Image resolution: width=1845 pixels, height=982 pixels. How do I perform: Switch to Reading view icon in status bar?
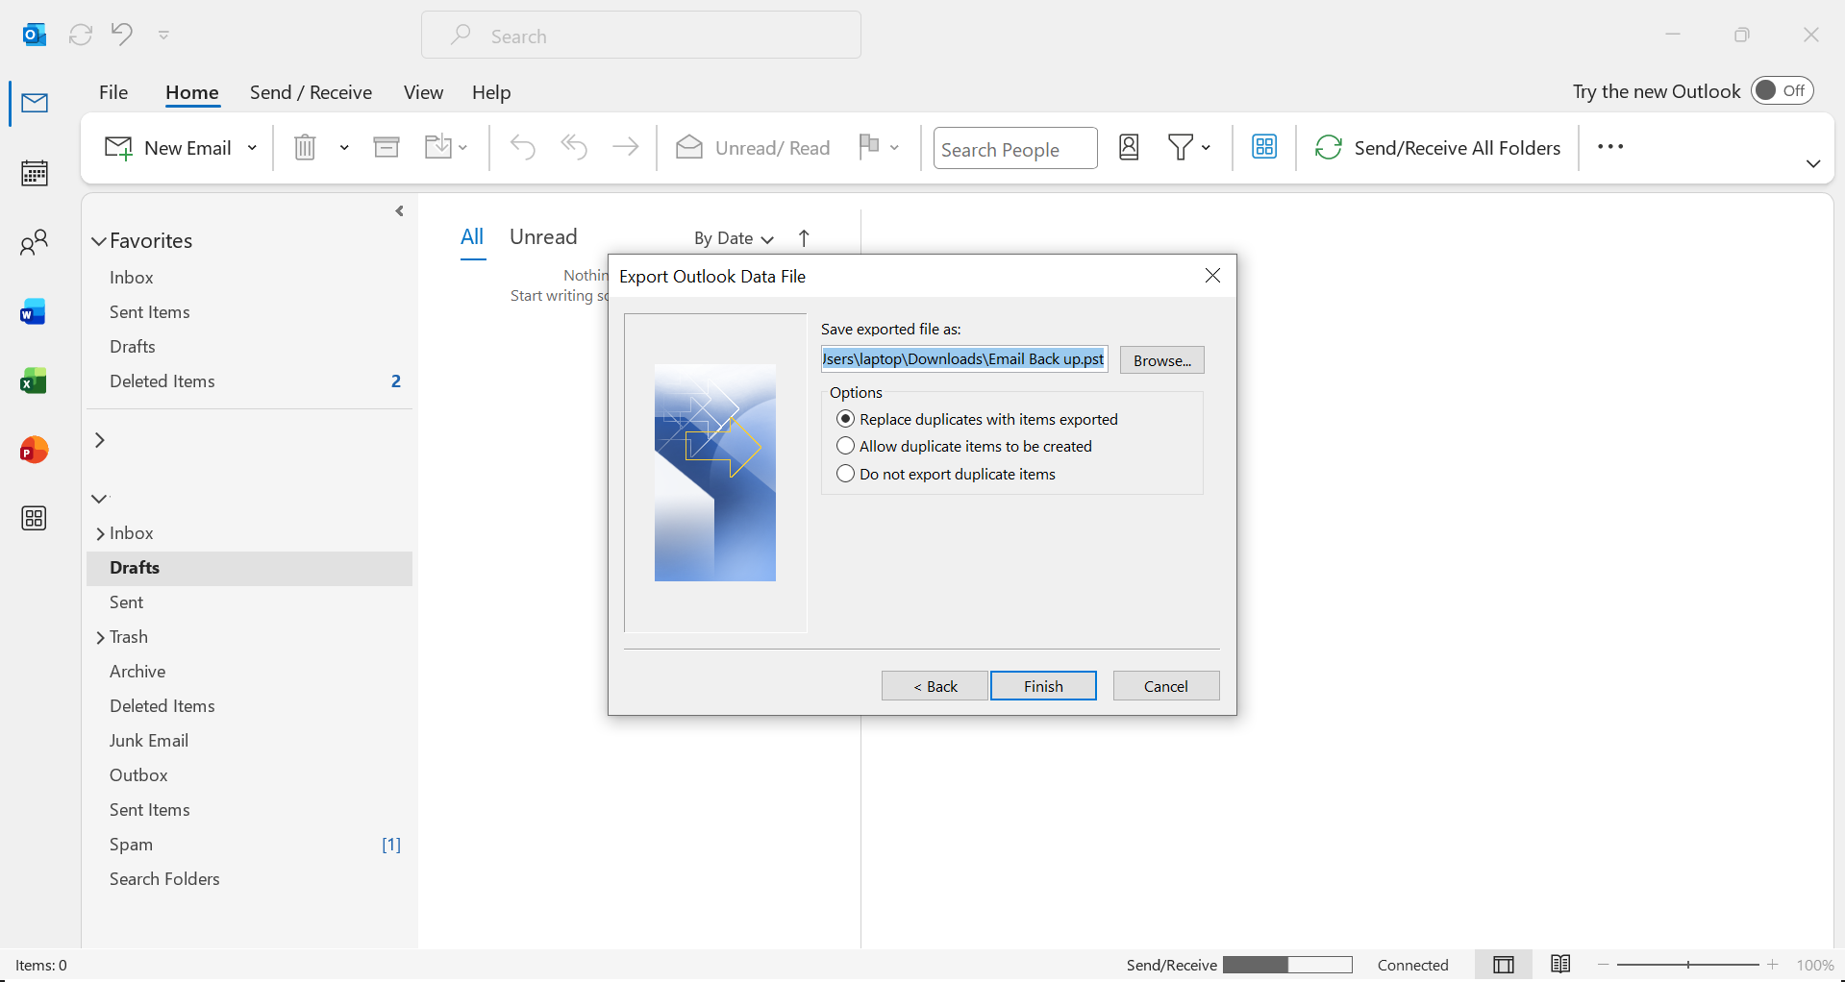pyautogui.click(x=1560, y=964)
